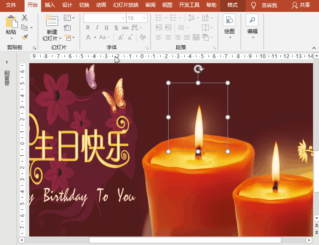Click the rotation handle of selected shape
The image size is (319, 245).
pos(198,69)
